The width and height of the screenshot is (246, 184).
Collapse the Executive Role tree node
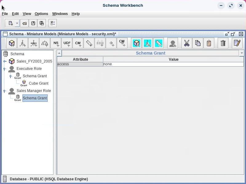(x=5, y=69)
